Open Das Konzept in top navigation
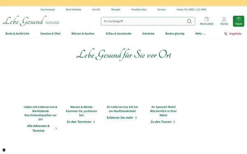The width and height of the screenshot is (247, 154). coord(48,9)
